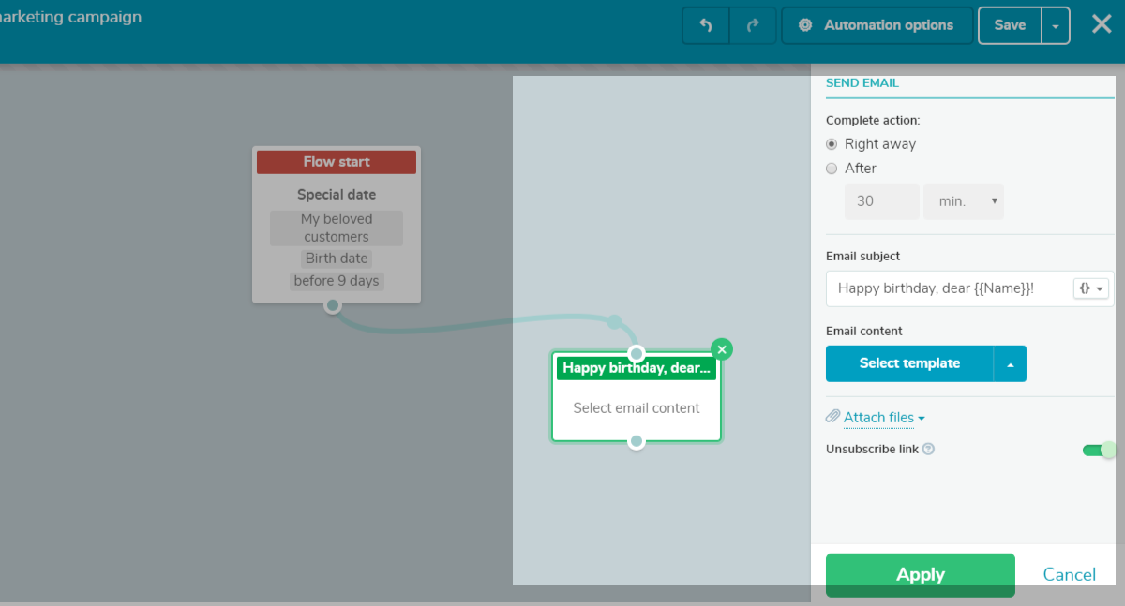Open the Attach files menu
The width and height of the screenshot is (1125, 606).
pos(884,418)
